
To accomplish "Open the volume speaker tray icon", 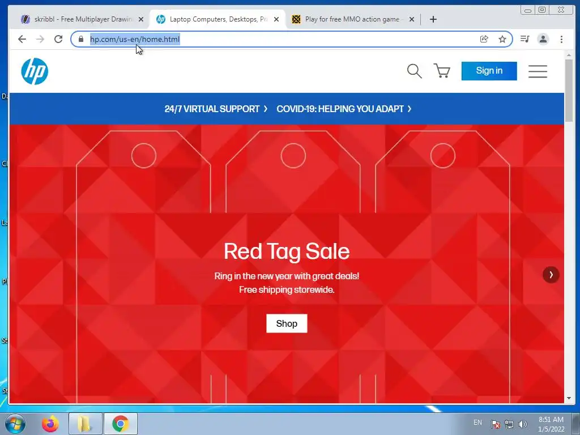I will [x=523, y=424].
